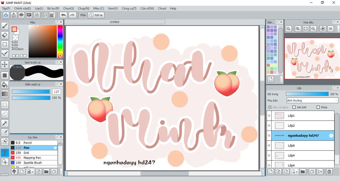The height and width of the screenshot is (181, 340).
Task: Zoom out on the navigator preview
Action: coord(313,29)
